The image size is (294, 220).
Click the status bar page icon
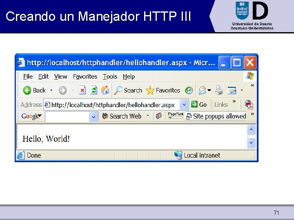tap(21, 155)
